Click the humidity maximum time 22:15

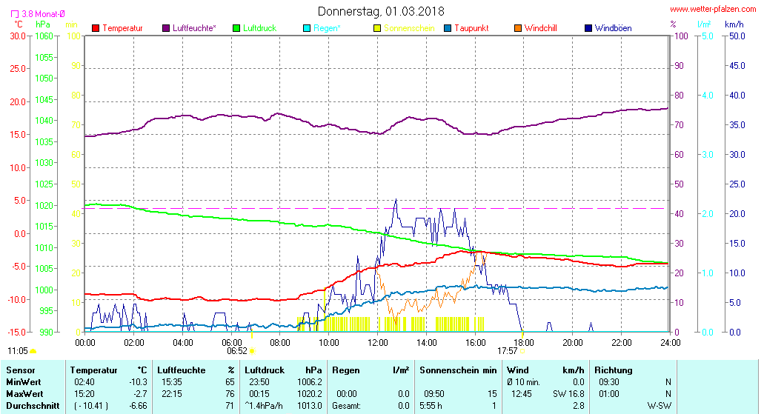(171, 394)
